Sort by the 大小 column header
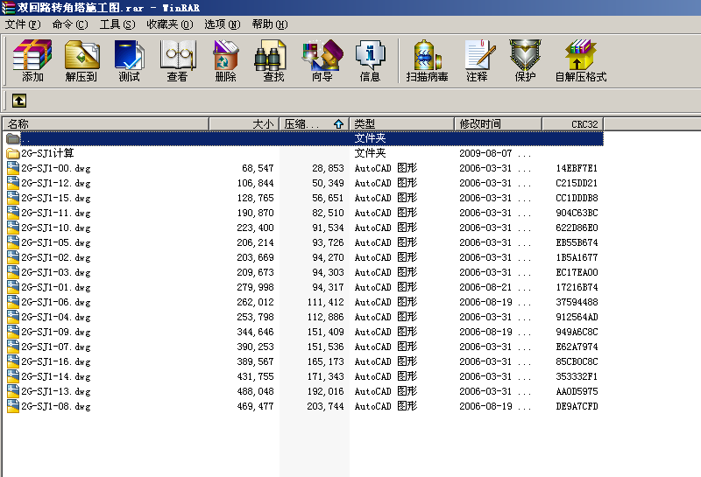The image size is (701, 477). point(244,123)
